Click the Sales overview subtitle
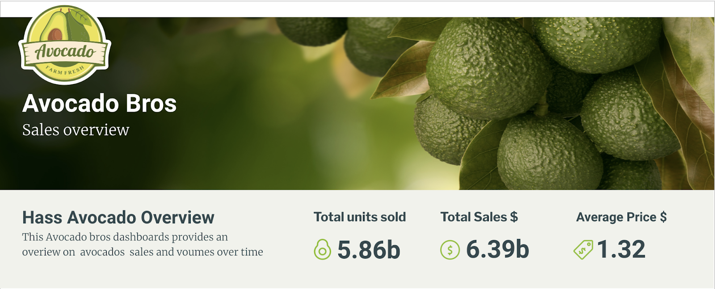The height and width of the screenshot is (289, 715). coord(76,130)
